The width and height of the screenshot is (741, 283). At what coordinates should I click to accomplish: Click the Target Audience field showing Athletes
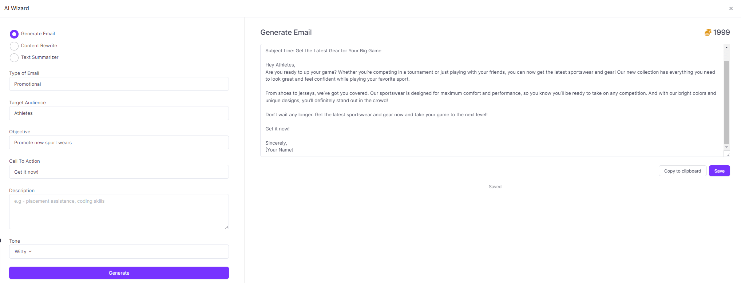click(x=119, y=113)
